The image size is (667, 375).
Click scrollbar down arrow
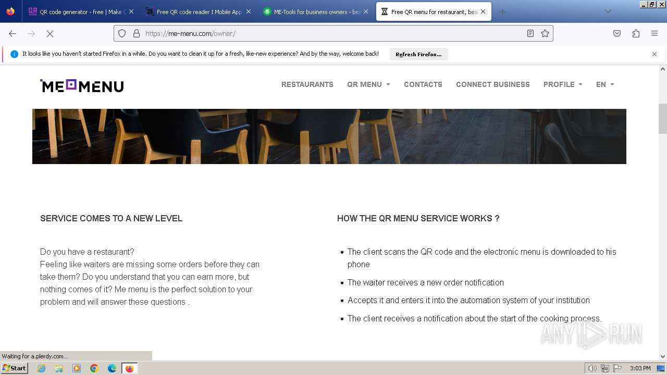click(x=663, y=357)
